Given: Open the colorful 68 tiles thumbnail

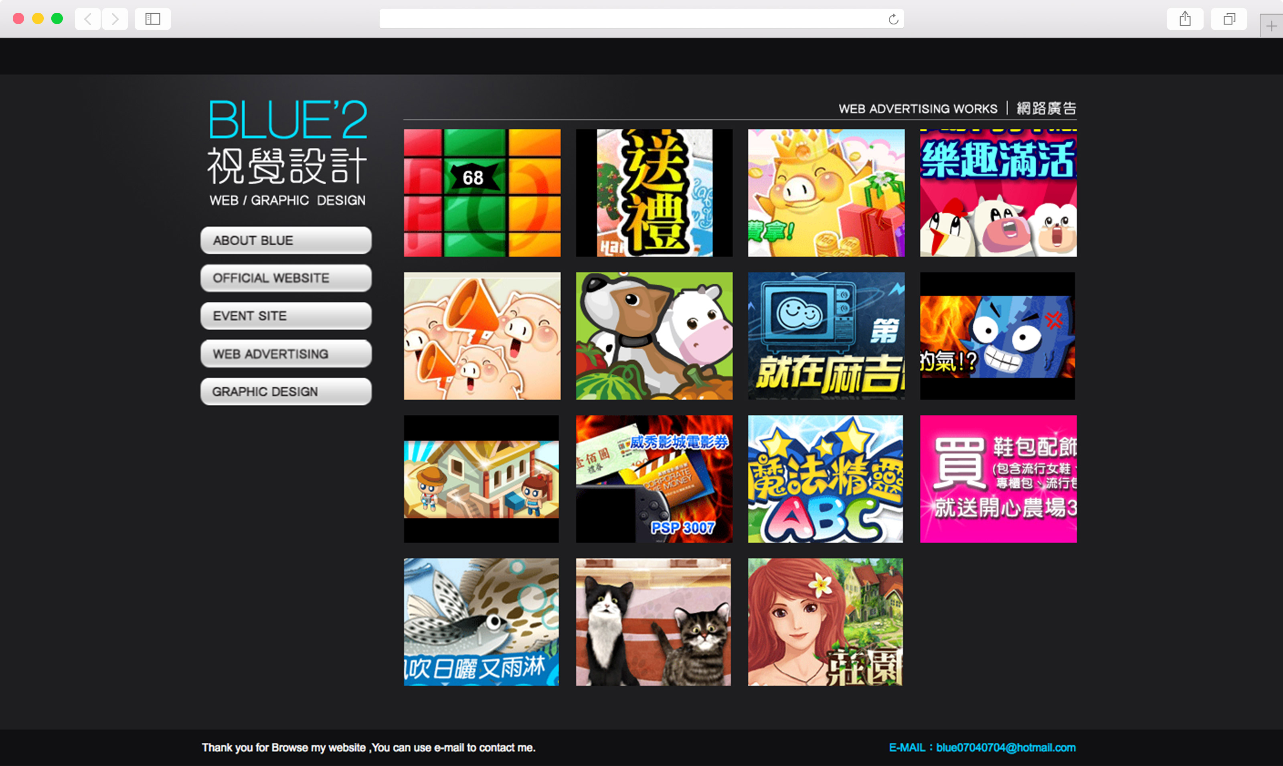Looking at the screenshot, I should [x=482, y=193].
